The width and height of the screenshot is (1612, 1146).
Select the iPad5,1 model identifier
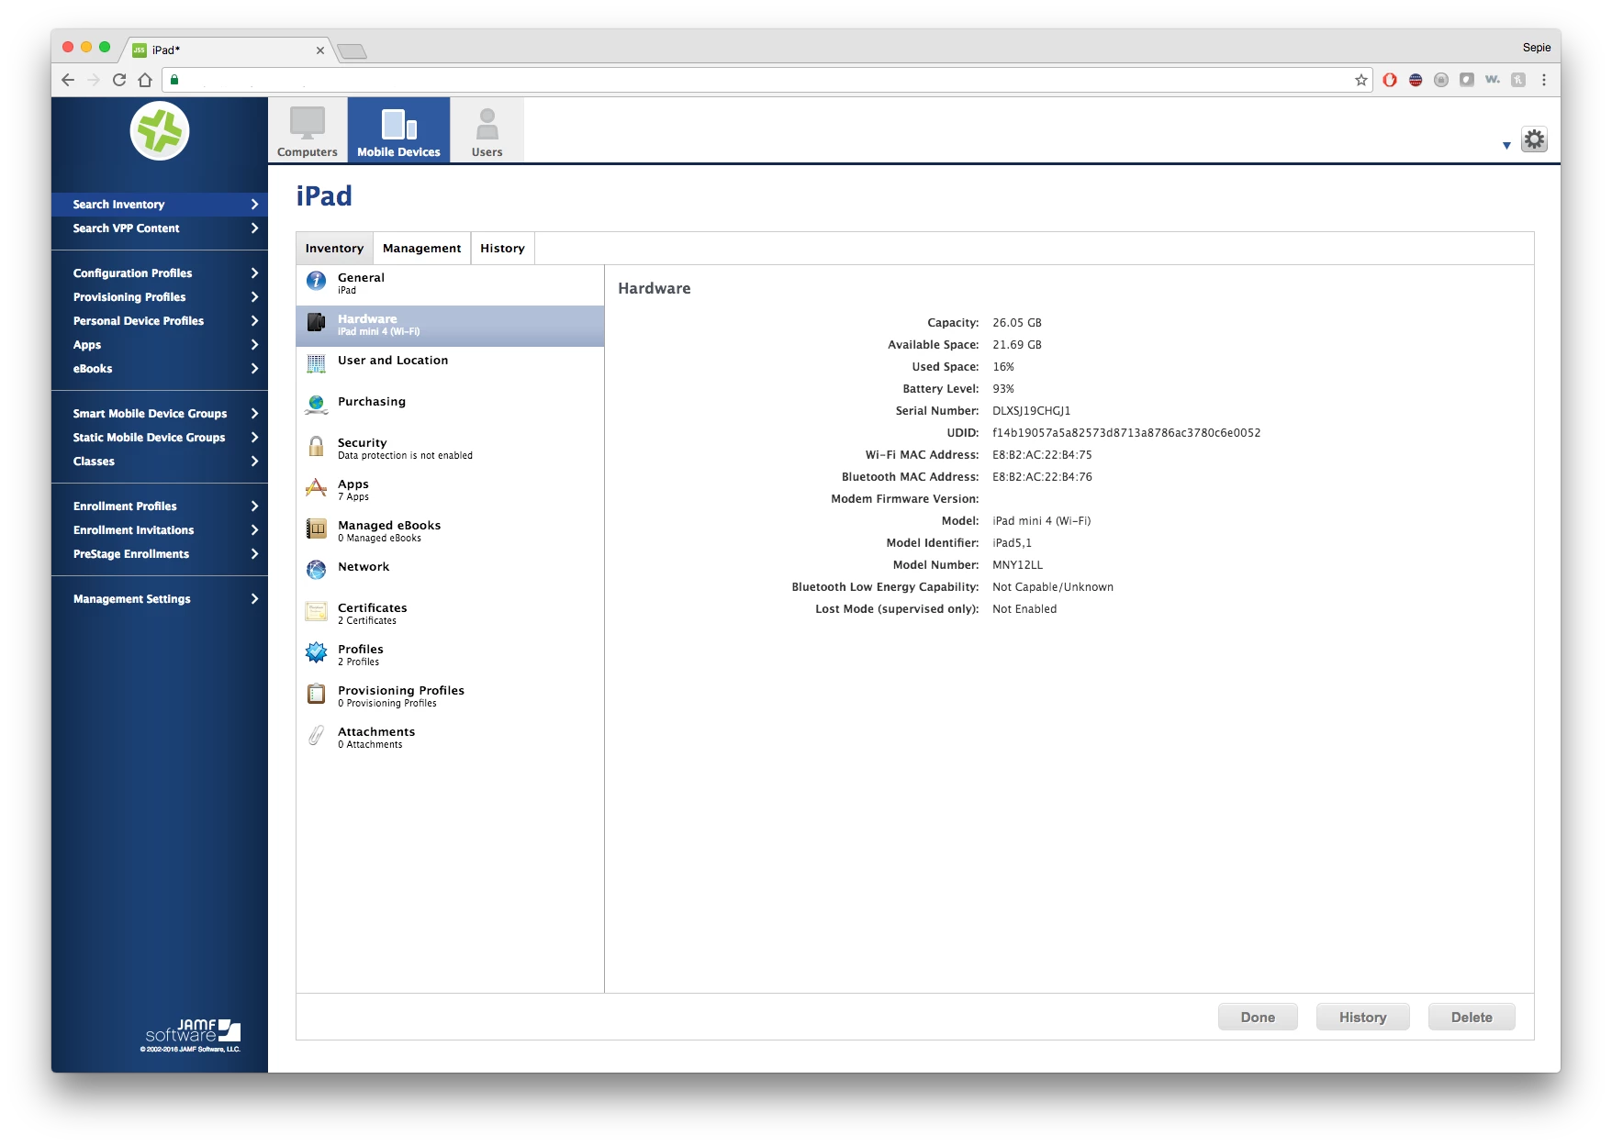[1012, 543]
